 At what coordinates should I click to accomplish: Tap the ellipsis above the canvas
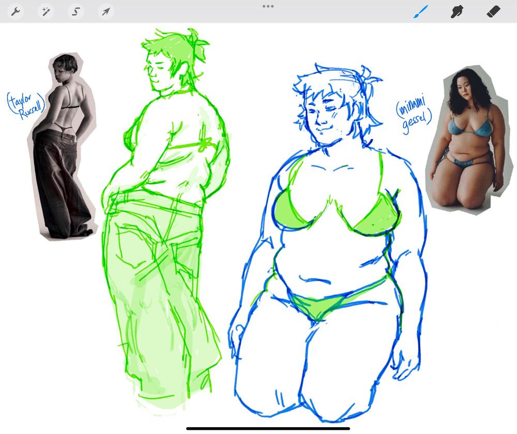click(x=268, y=6)
